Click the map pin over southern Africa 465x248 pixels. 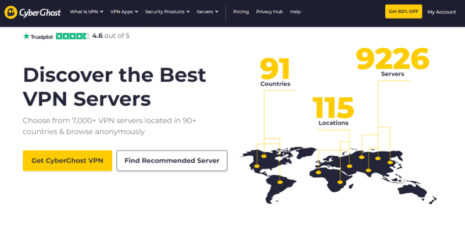click(340, 182)
